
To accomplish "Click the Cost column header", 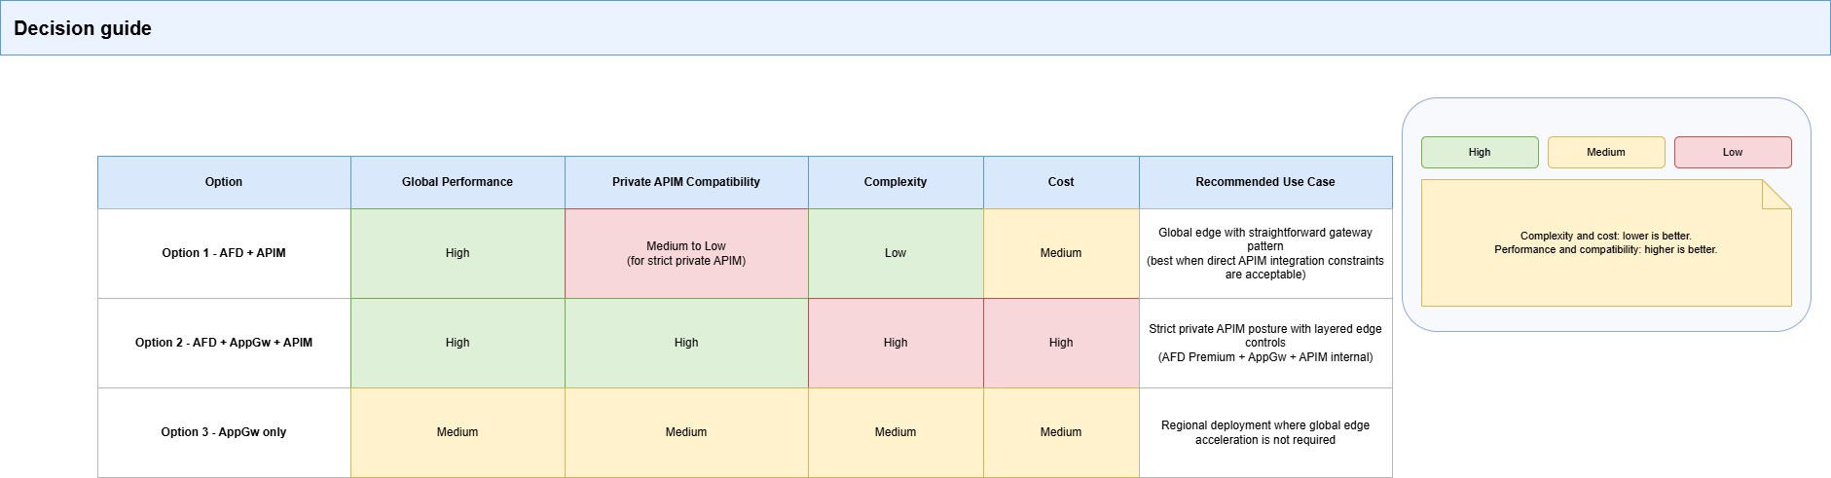I will pos(1061,182).
